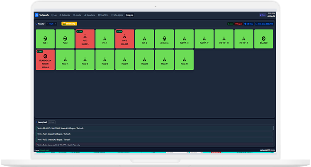Click the red Kapalı status badge

point(238,24)
